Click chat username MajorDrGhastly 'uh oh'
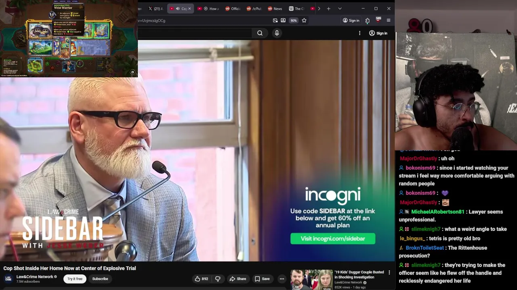Screen dimensions: 517x290 pos(418,159)
